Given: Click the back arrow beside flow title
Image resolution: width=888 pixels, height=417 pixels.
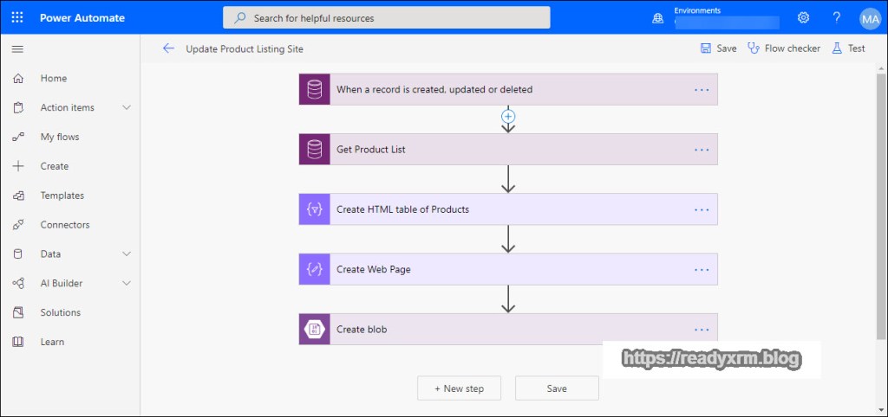Looking at the screenshot, I should (x=168, y=48).
